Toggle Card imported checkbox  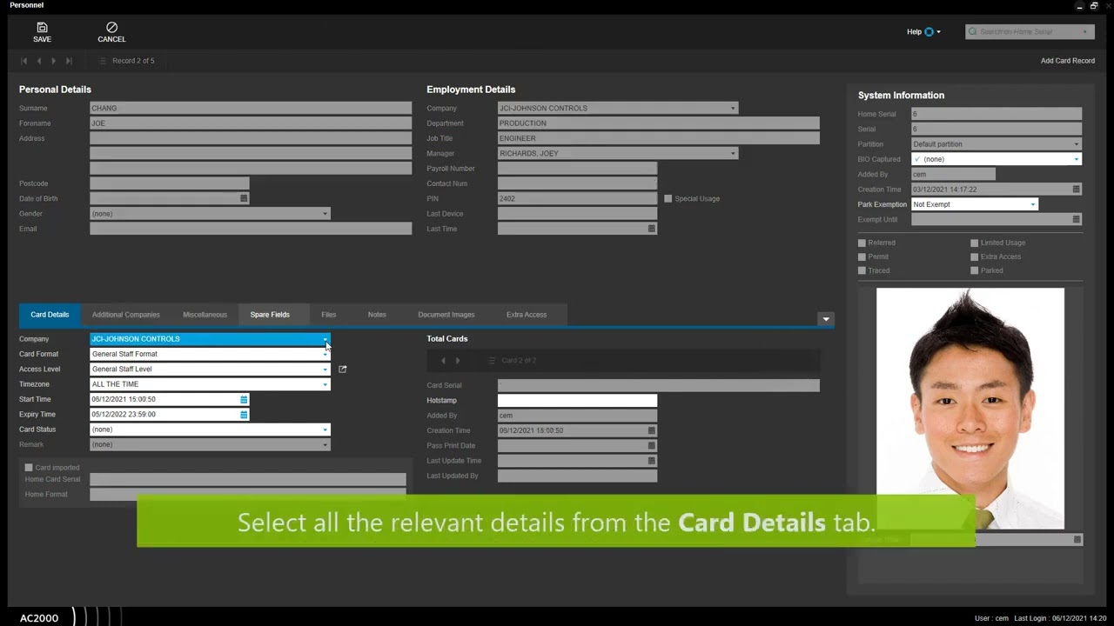[29, 468]
